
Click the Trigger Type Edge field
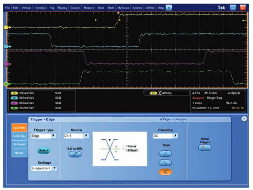(41, 136)
